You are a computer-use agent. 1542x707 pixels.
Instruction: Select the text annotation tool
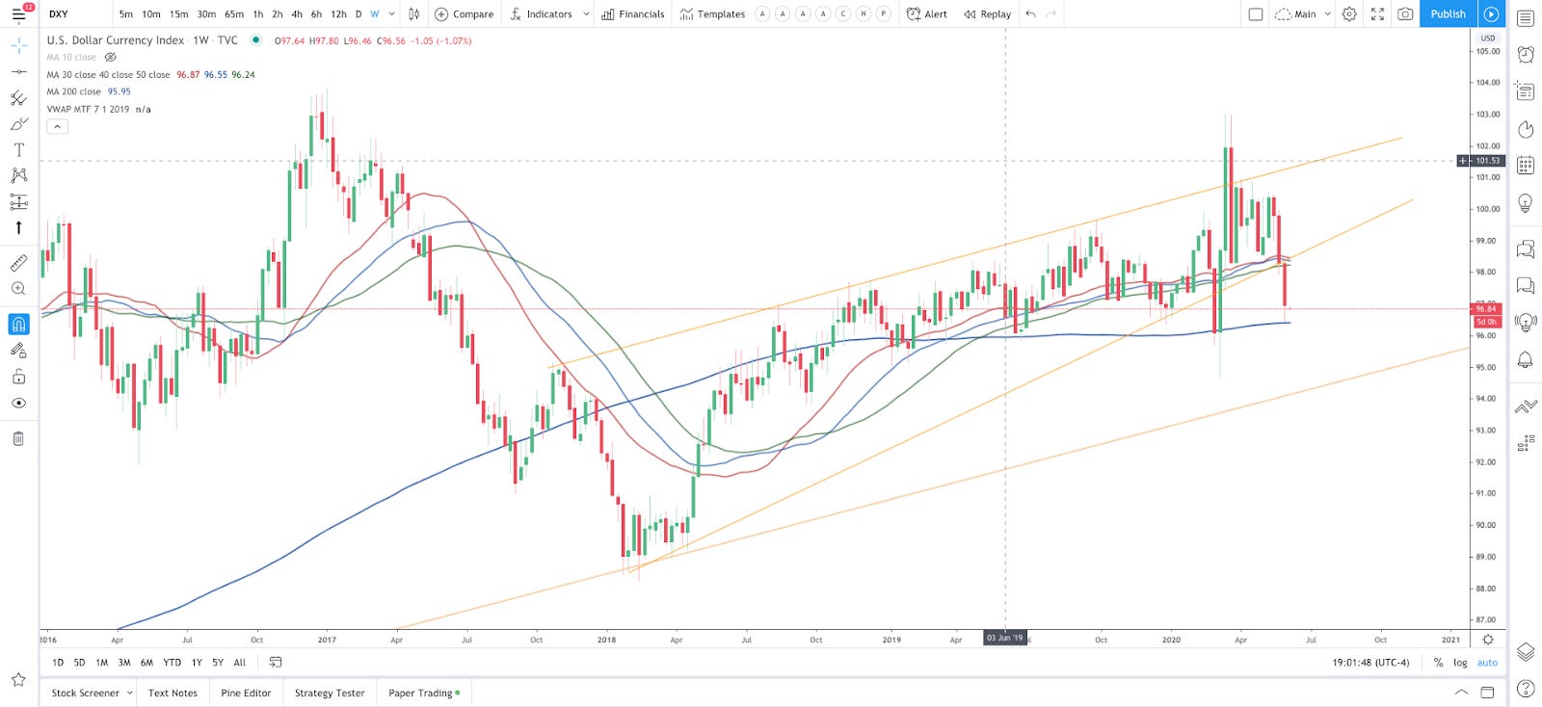pyautogui.click(x=18, y=150)
